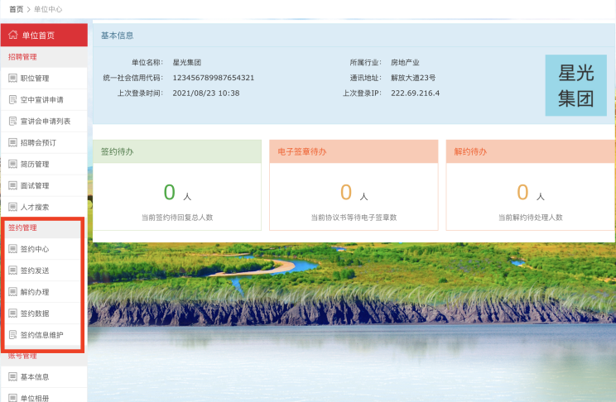
Task: Open 人才搜索 in the sidebar
Action: point(35,207)
